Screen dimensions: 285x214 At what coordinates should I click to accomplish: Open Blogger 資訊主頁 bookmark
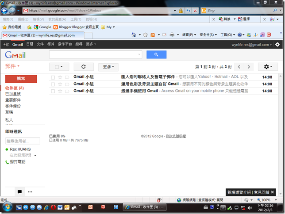coord(76,27)
